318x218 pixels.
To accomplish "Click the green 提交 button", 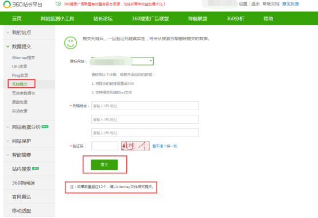I will [104, 165].
